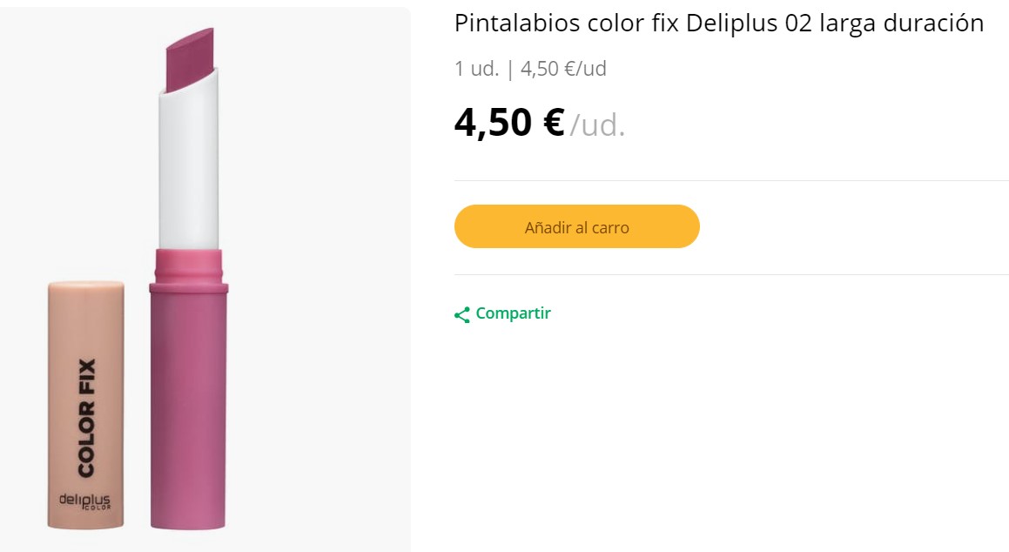1009x552 pixels.
Task: Click "1 ud." in the gray subtitle
Action: [x=476, y=69]
